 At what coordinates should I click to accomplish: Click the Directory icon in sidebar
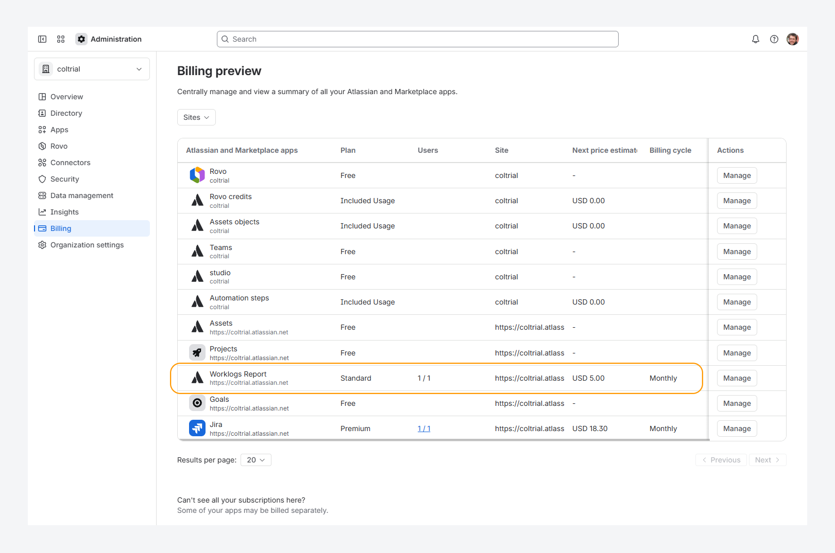click(x=42, y=113)
